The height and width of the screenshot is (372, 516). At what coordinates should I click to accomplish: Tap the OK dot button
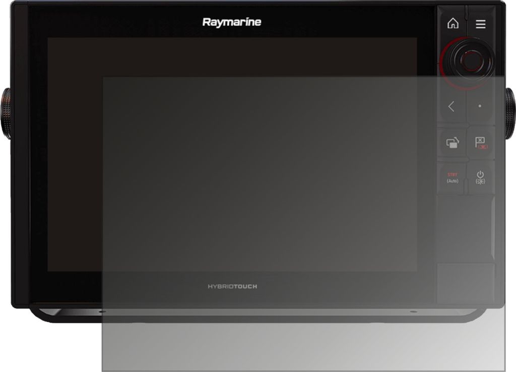click(x=480, y=106)
